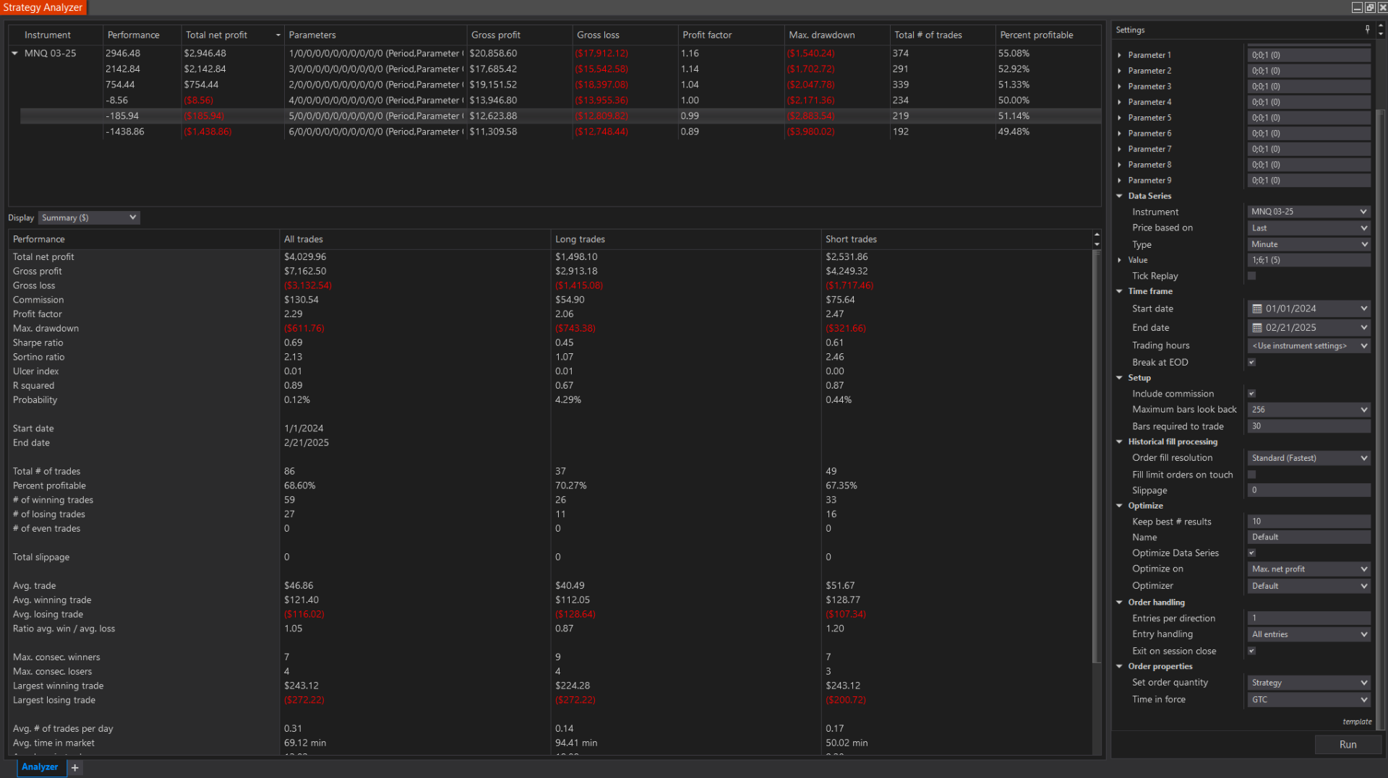Open the calendar icon for Start date

(x=1257, y=308)
